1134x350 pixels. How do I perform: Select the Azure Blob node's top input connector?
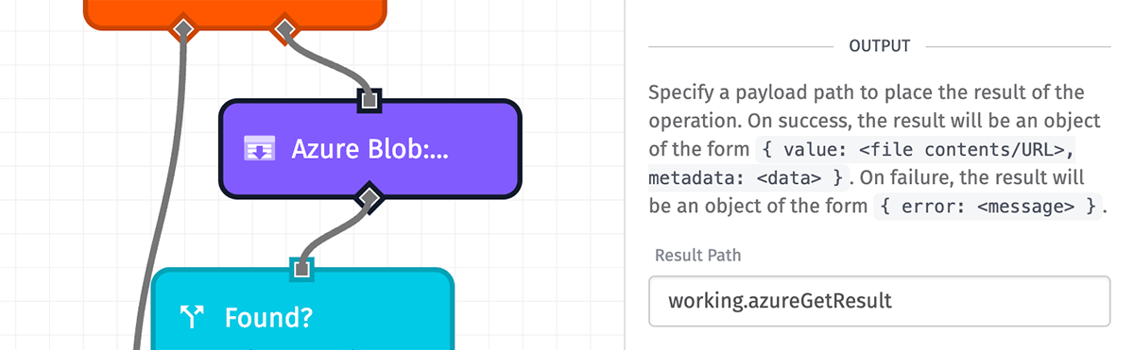click(369, 99)
